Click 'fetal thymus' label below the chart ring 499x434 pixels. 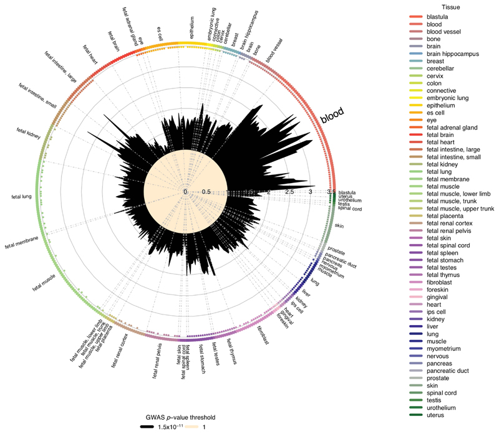point(231,351)
